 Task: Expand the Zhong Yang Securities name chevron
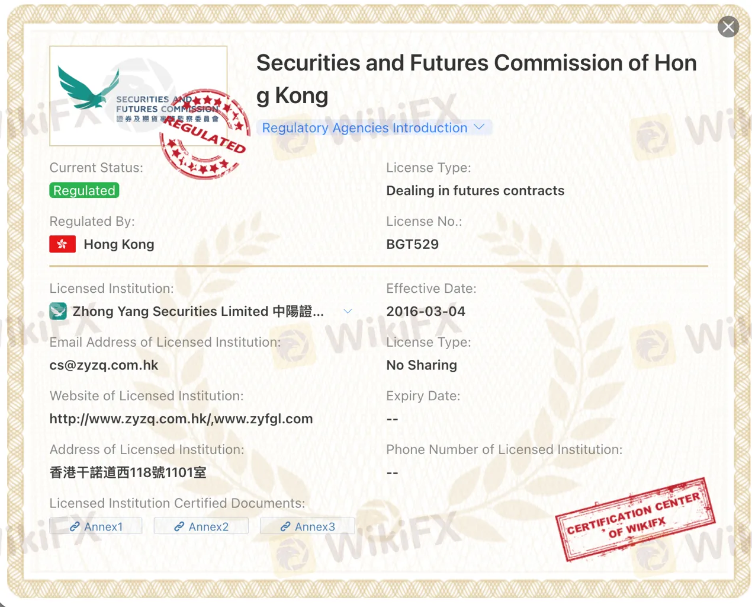(348, 311)
